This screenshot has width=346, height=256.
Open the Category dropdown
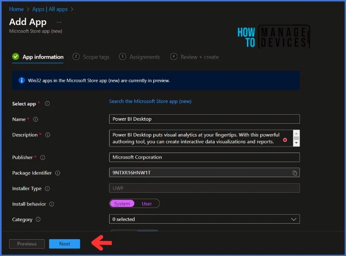(x=204, y=219)
